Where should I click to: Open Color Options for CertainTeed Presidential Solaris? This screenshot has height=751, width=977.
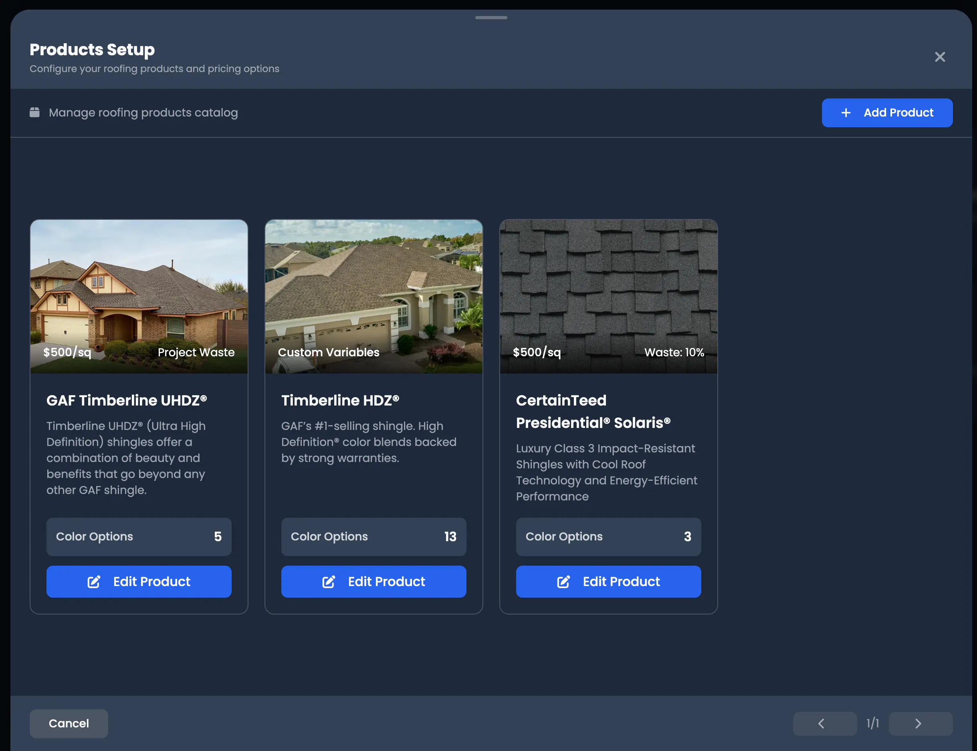(x=608, y=536)
